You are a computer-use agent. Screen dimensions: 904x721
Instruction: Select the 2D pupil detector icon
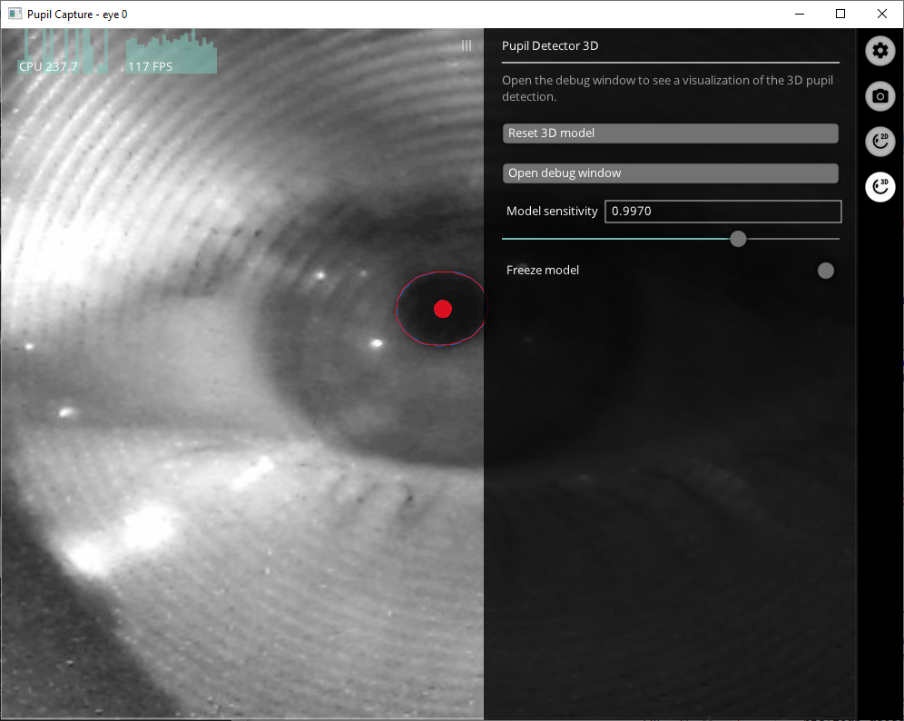(x=879, y=142)
